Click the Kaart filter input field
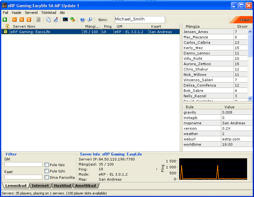 (x=23, y=177)
